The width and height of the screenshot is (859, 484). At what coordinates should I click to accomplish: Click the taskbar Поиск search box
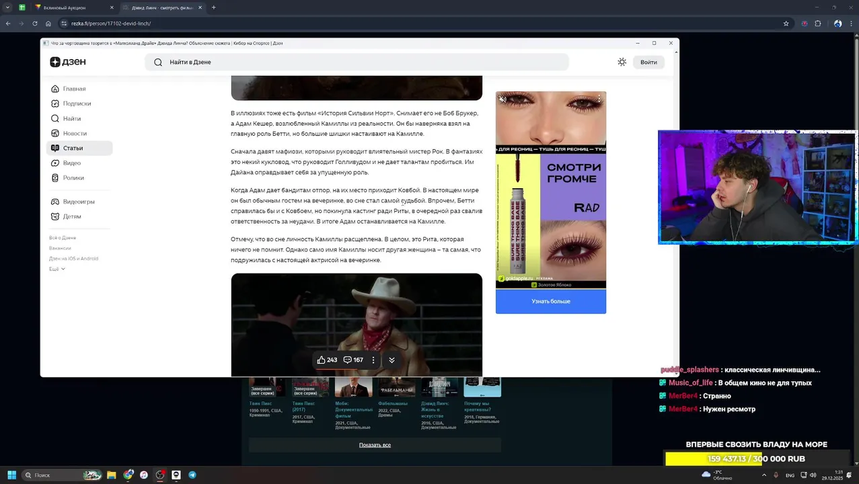(61, 475)
